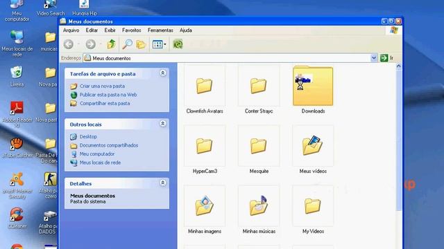
Task: Select the HyperCam3 folder
Action: [x=205, y=149]
